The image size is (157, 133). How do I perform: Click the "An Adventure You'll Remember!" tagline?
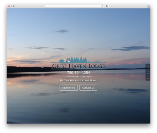pyautogui.click(x=78, y=77)
